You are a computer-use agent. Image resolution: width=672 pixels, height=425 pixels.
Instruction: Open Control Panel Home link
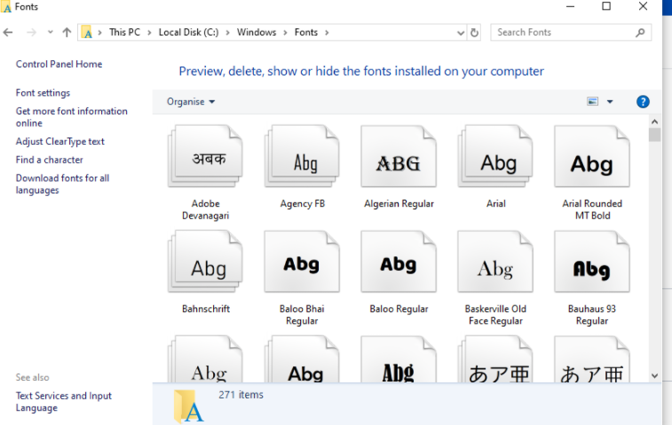click(59, 64)
